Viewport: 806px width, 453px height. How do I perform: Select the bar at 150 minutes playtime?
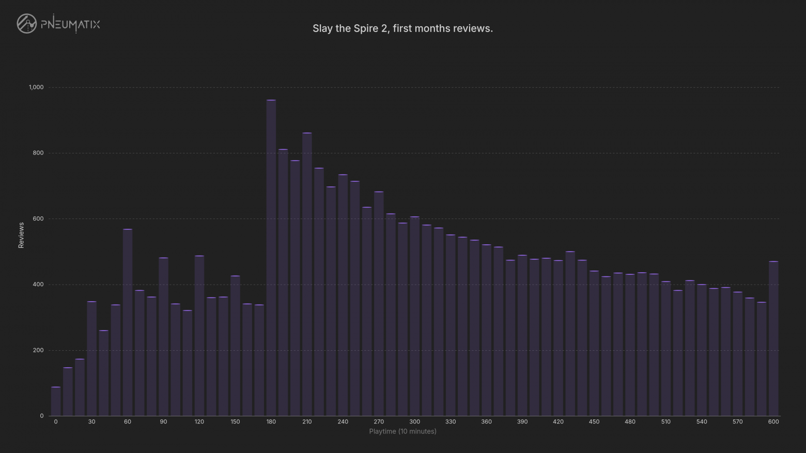point(235,346)
